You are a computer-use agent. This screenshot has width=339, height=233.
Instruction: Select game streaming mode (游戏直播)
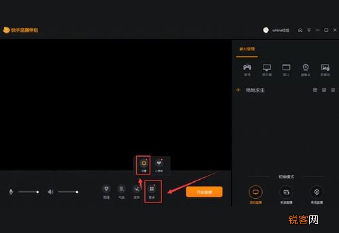tap(256, 194)
